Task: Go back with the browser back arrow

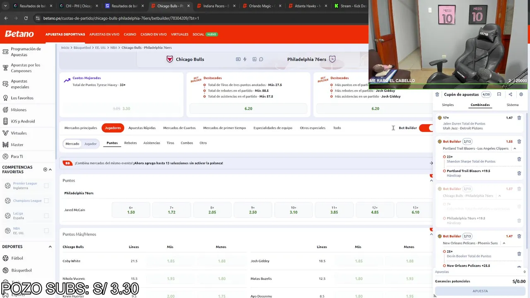Action: click(x=6, y=18)
